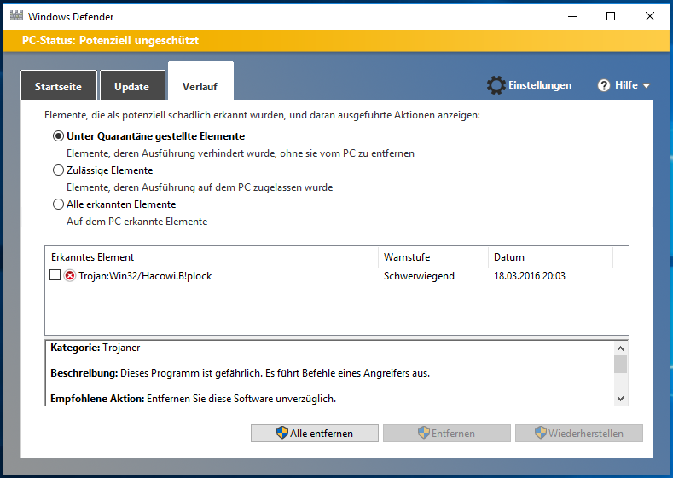Click the Hilfe question mark icon

(x=603, y=85)
